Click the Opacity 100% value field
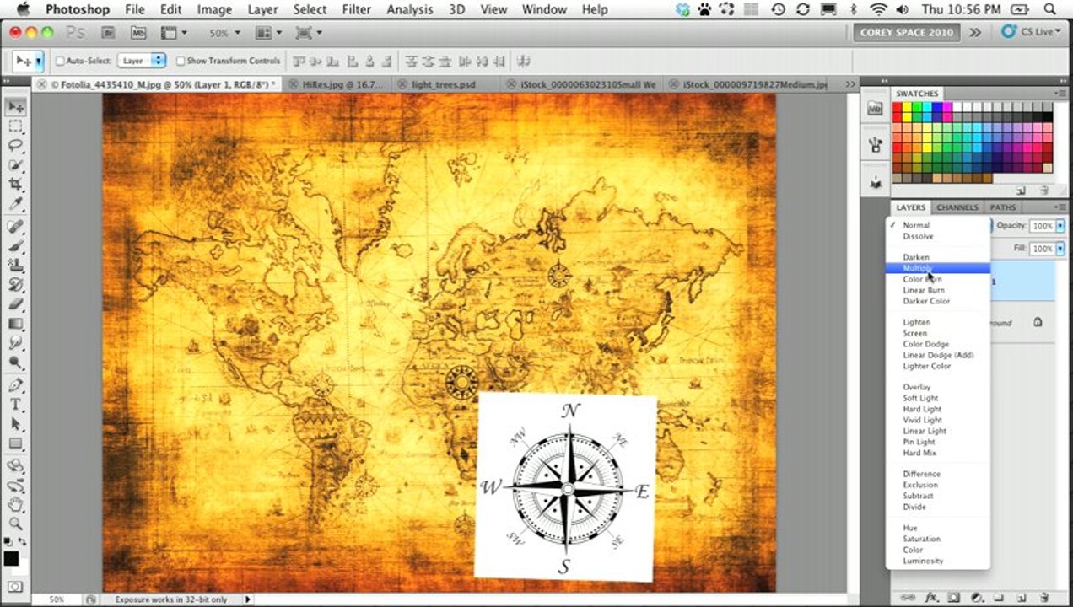 pyautogui.click(x=1041, y=226)
